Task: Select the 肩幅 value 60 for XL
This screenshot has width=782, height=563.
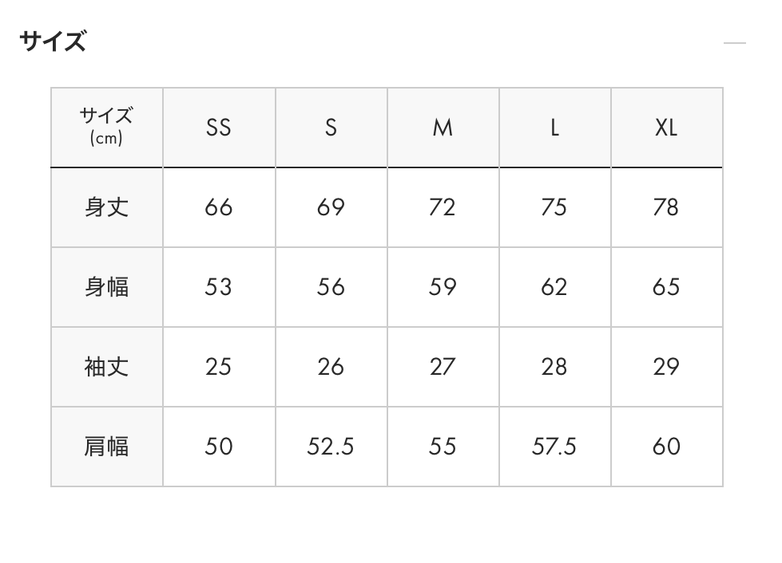Action: coord(666,447)
